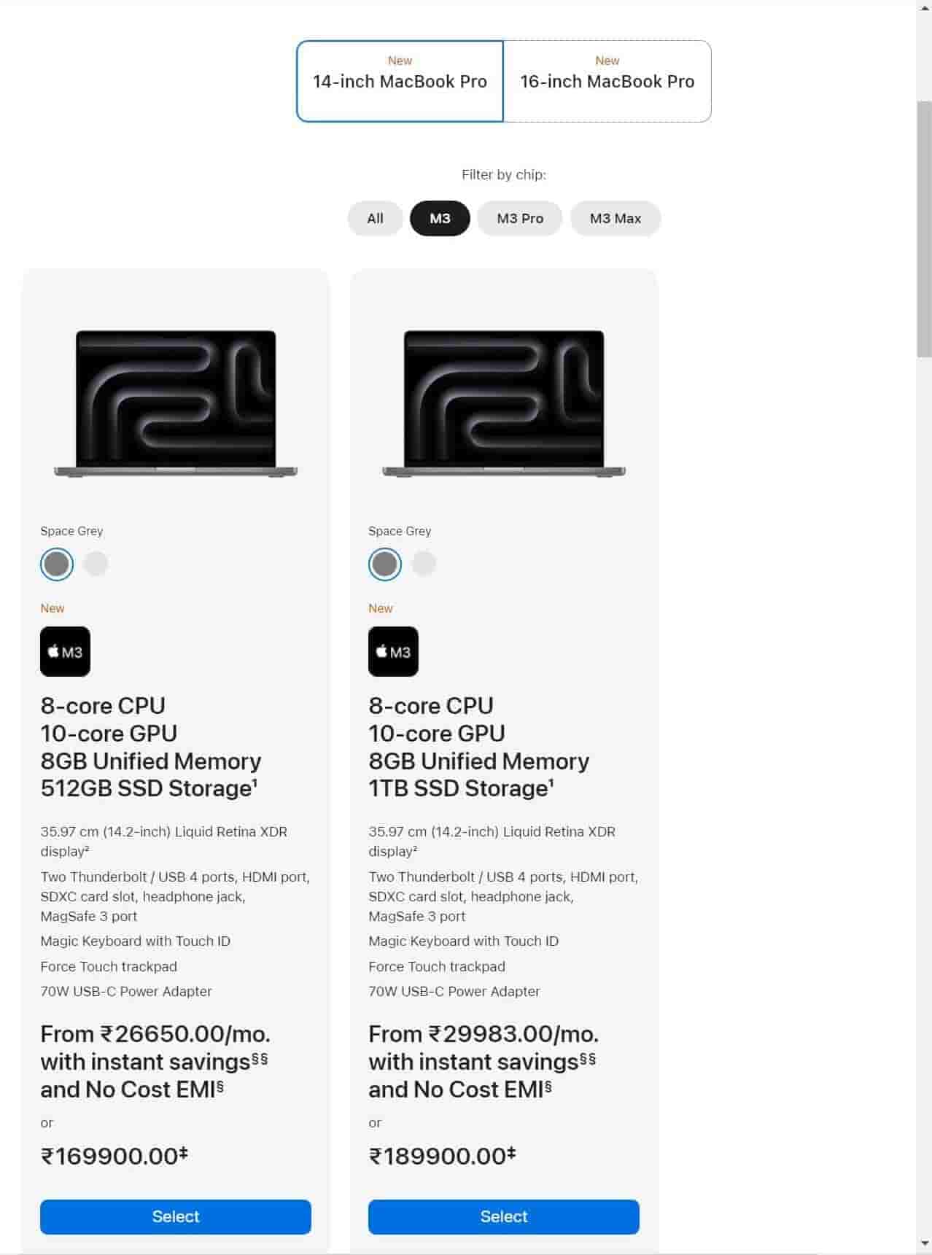Click the footnote marker after ₹169900.00

pos(184,1151)
